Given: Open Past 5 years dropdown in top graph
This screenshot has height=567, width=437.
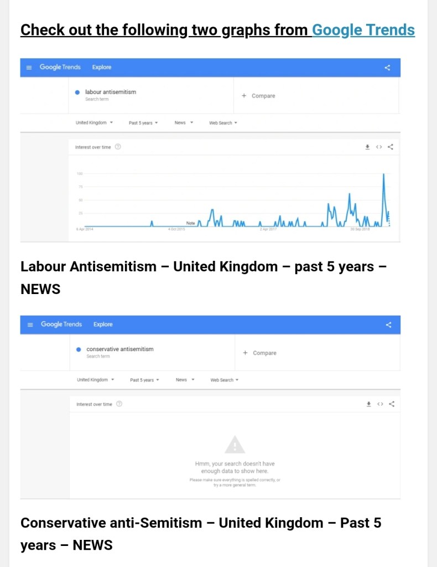Looking at the screenshot, I should pyautogui.click(x=143, y=122).
